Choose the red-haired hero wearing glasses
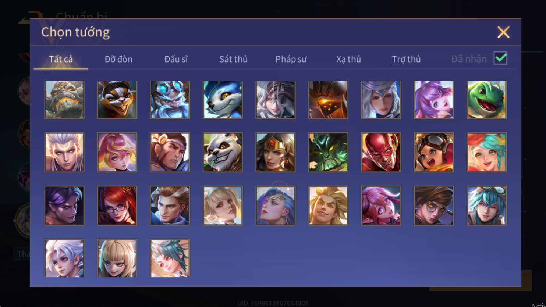The image size is (546, 307). coord(117,206)
